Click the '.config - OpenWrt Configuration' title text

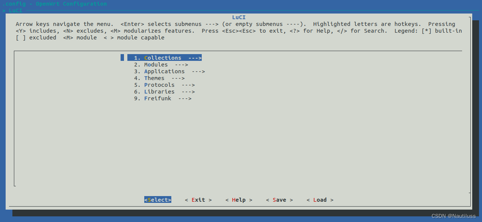[x=54, y=4]
